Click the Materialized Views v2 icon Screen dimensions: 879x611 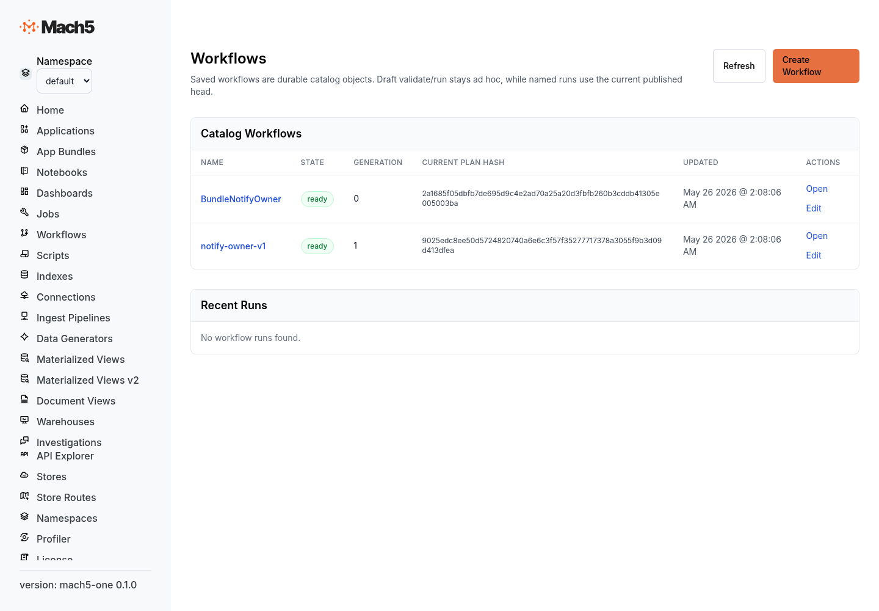[x=24, y=379]
